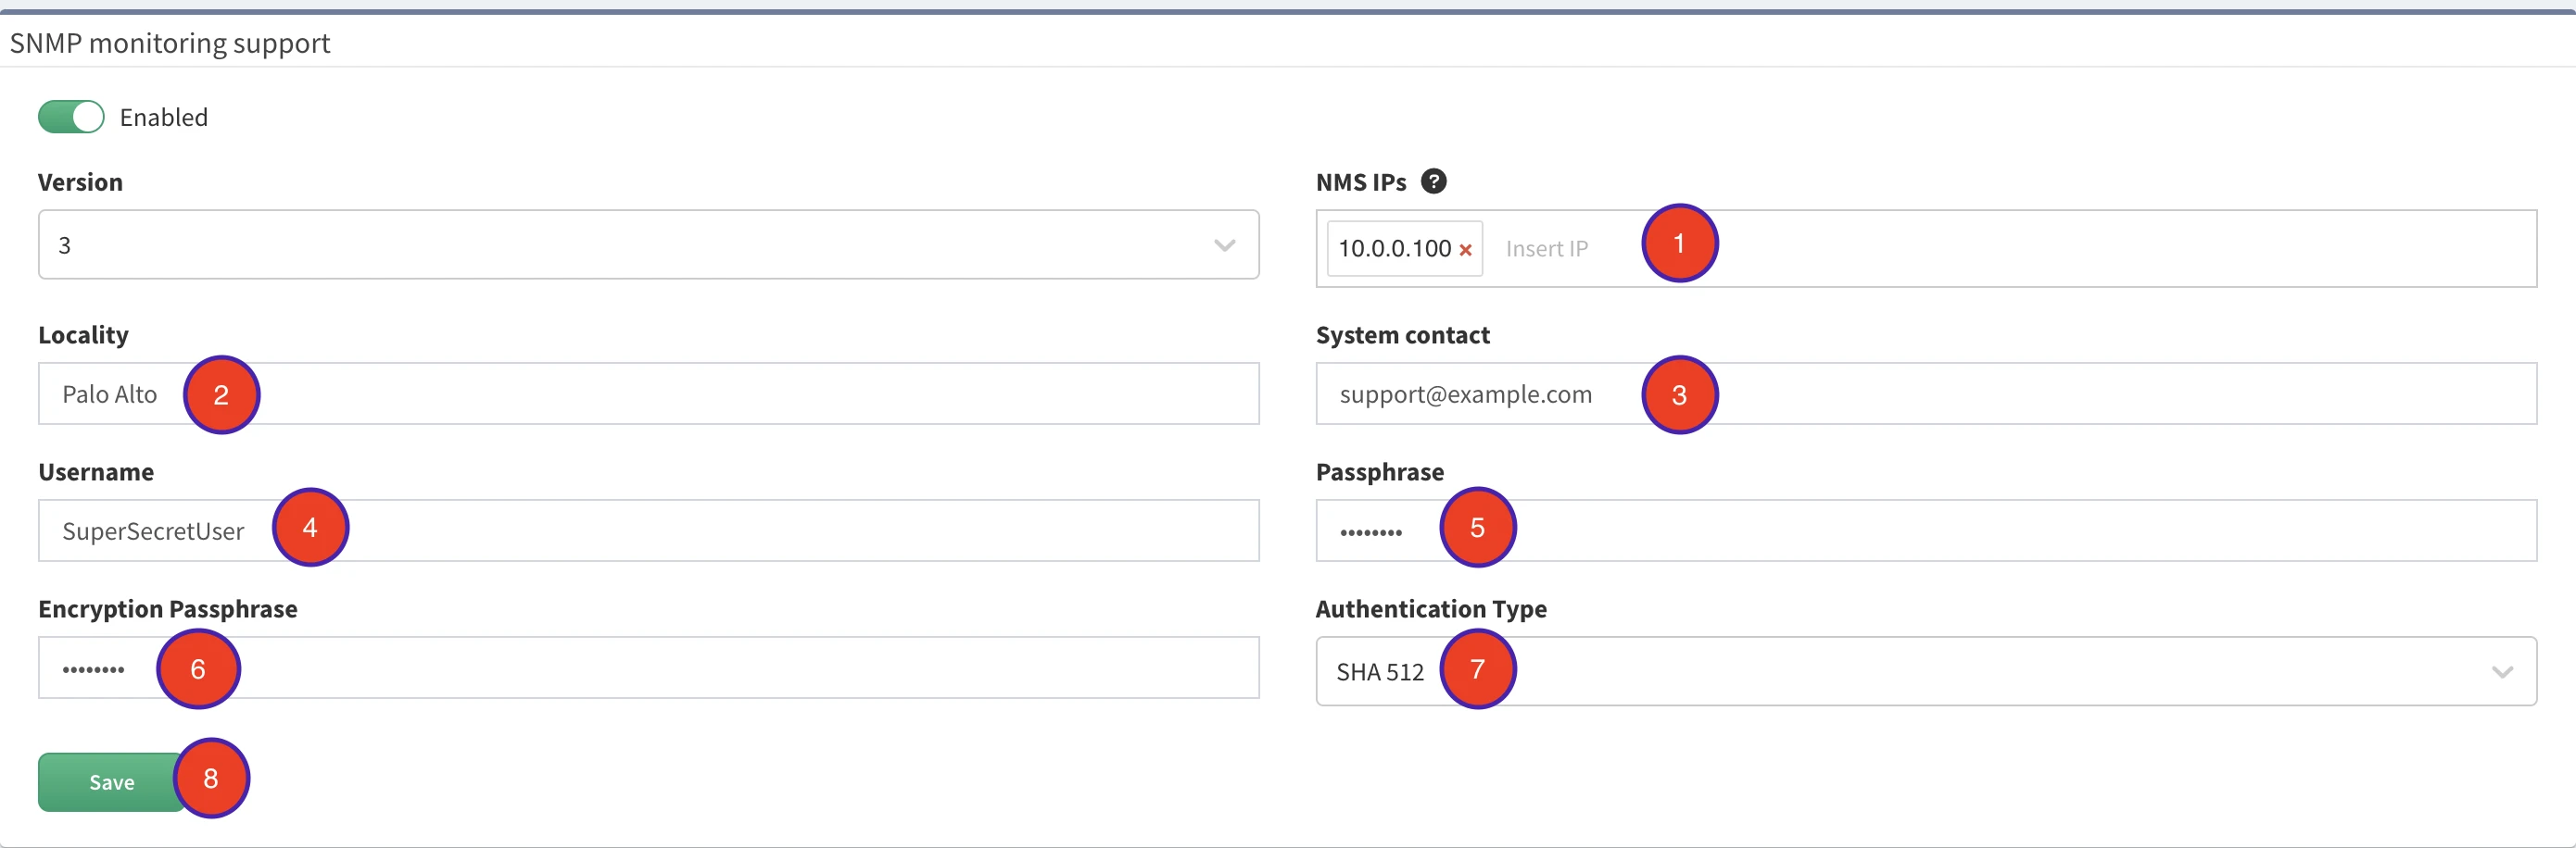
Task: Click red annotation marker number 1
Action: tap(1679, 243)
